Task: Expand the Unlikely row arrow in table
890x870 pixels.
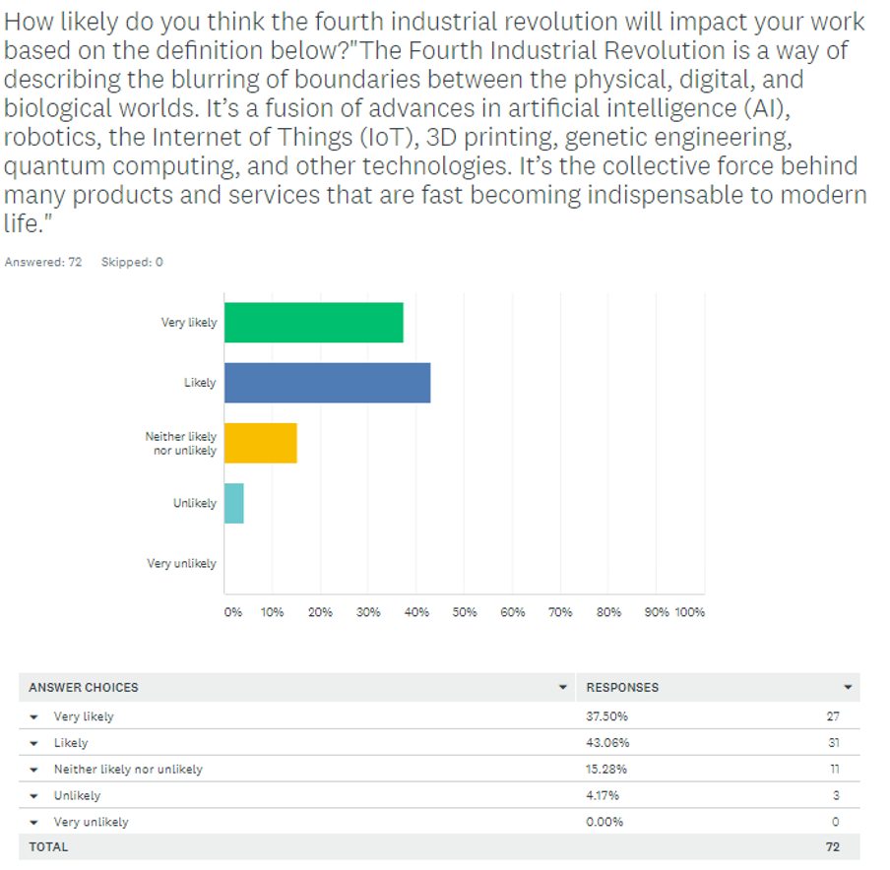Action: click(34, 796)
